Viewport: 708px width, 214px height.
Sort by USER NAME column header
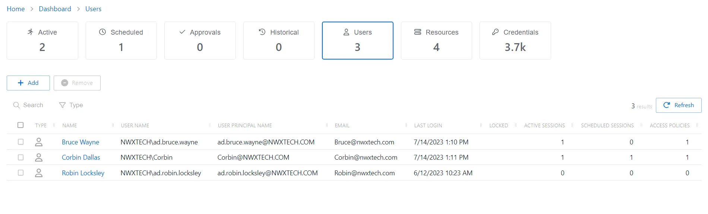click(x=135, y=125)
